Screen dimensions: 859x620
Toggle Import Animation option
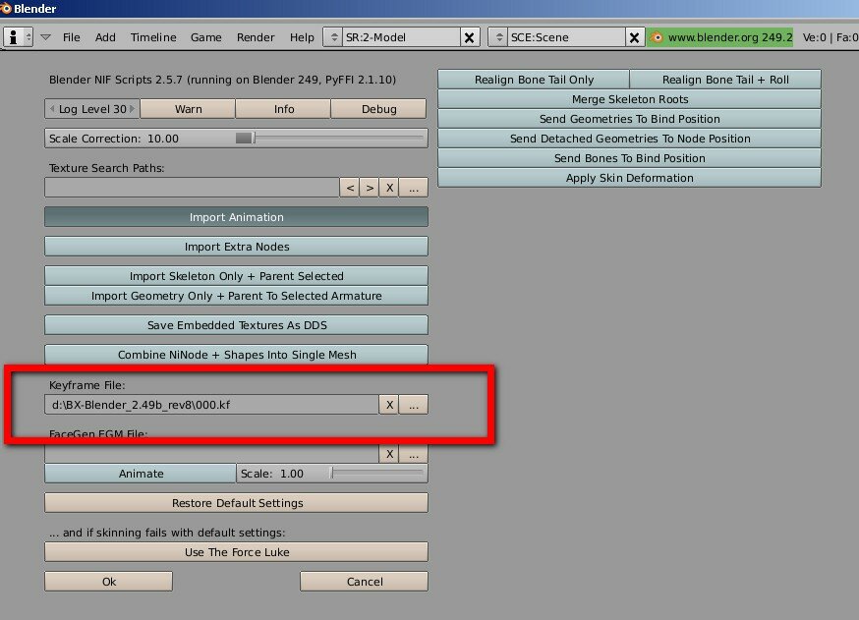pos(236,217)
